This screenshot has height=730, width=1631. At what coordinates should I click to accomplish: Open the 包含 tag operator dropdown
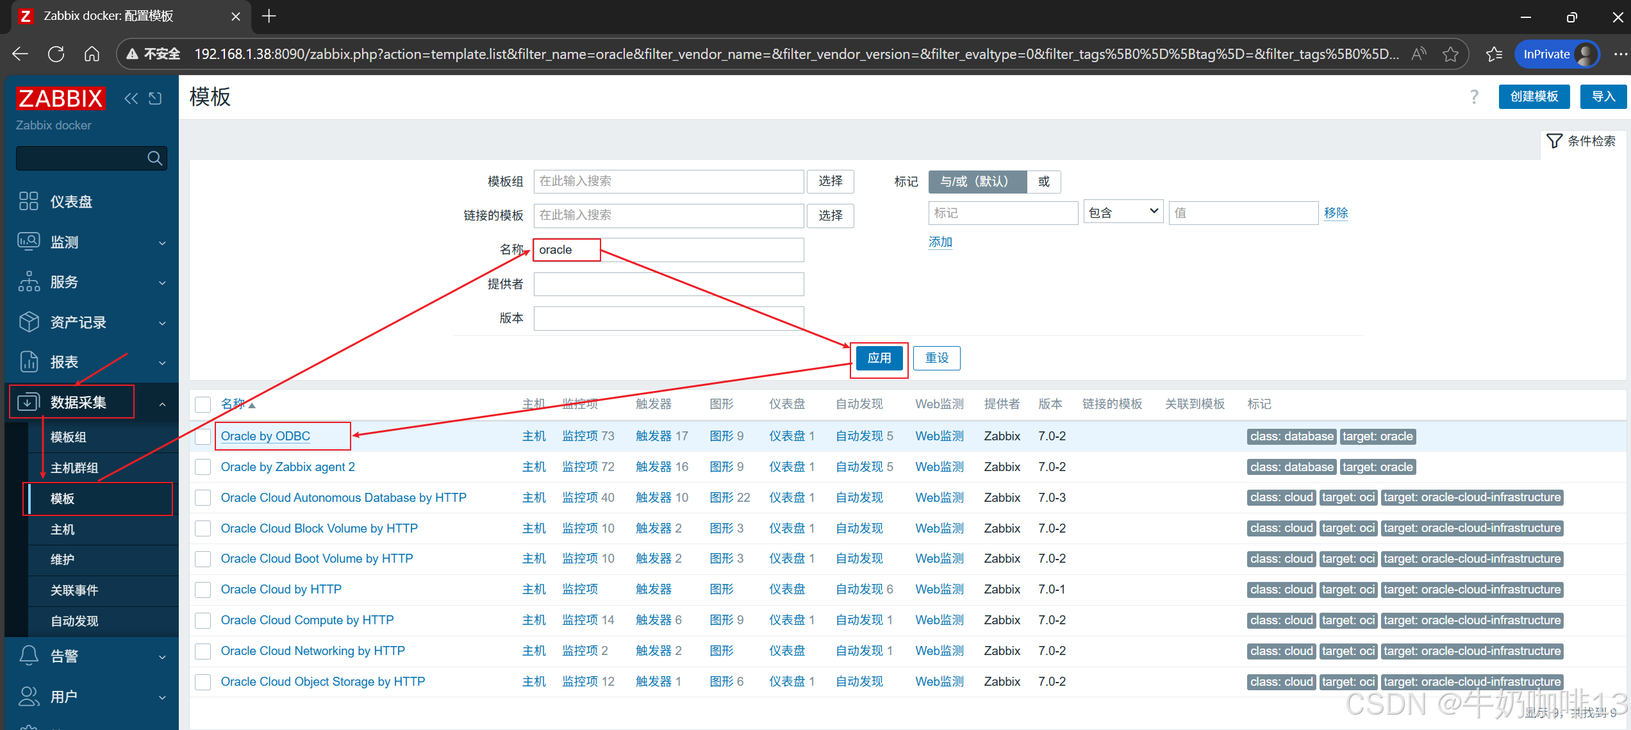[x=1123, y=212]
